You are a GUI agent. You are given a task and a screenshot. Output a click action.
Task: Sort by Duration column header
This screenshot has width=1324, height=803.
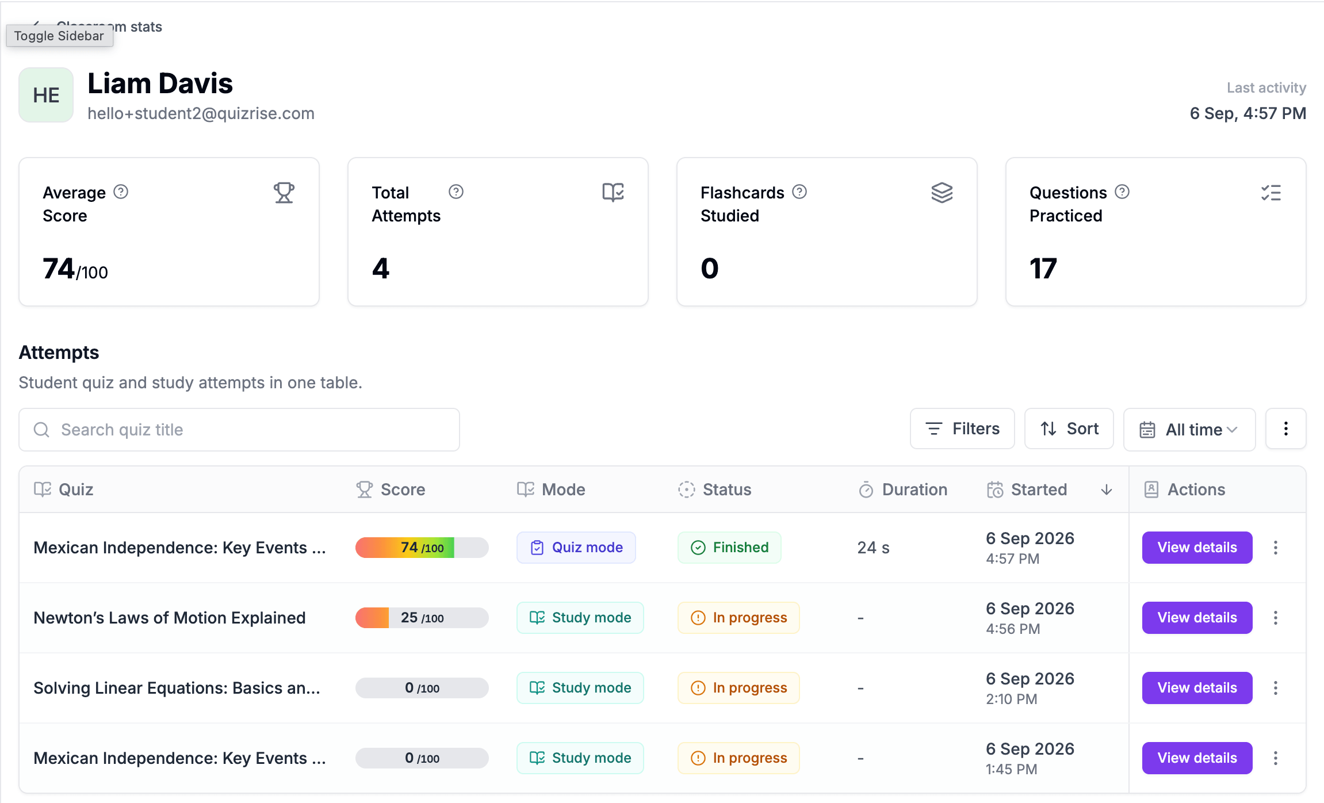(x=902, y=490)
